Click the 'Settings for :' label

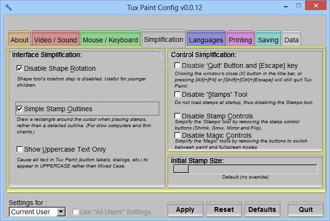coord(28,203)
